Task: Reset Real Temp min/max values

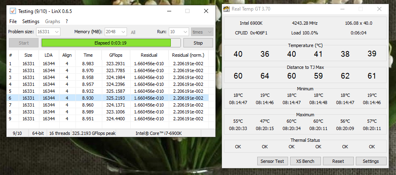Action: [338, 161]
